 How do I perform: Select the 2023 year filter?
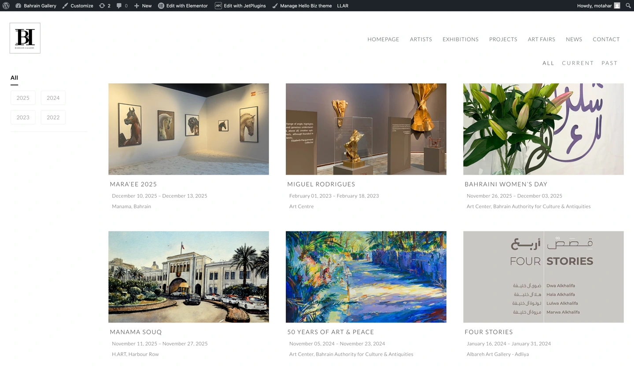23,117
